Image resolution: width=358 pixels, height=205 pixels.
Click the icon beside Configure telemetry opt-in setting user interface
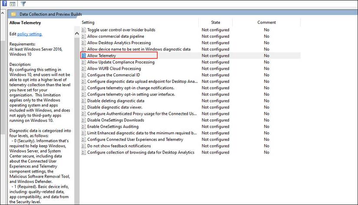[x=84, y=94]
